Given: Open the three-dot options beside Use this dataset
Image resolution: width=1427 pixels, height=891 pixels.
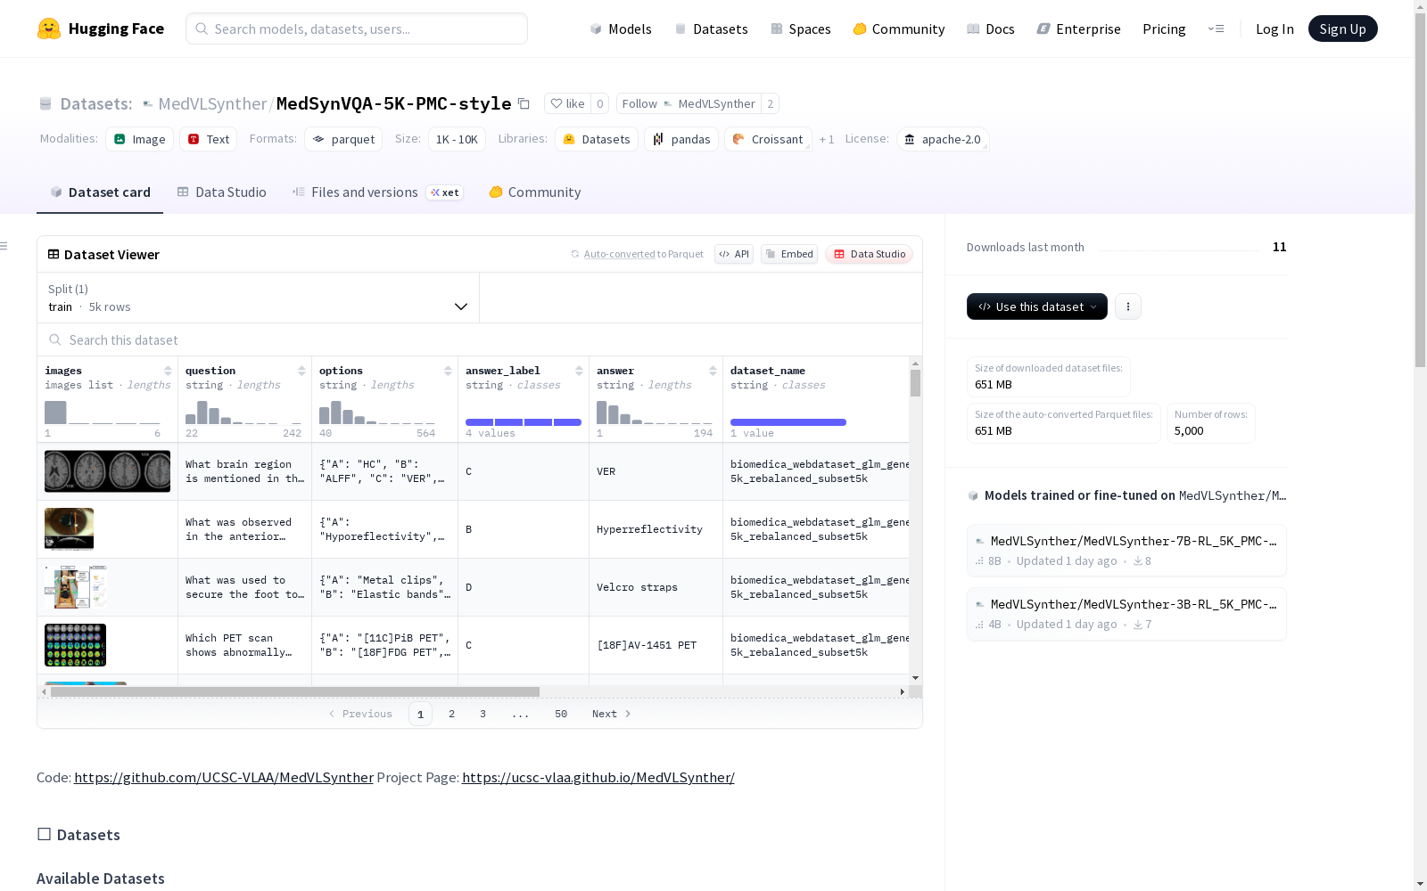Looking at the screenshot, I should tap(1128, 307).
